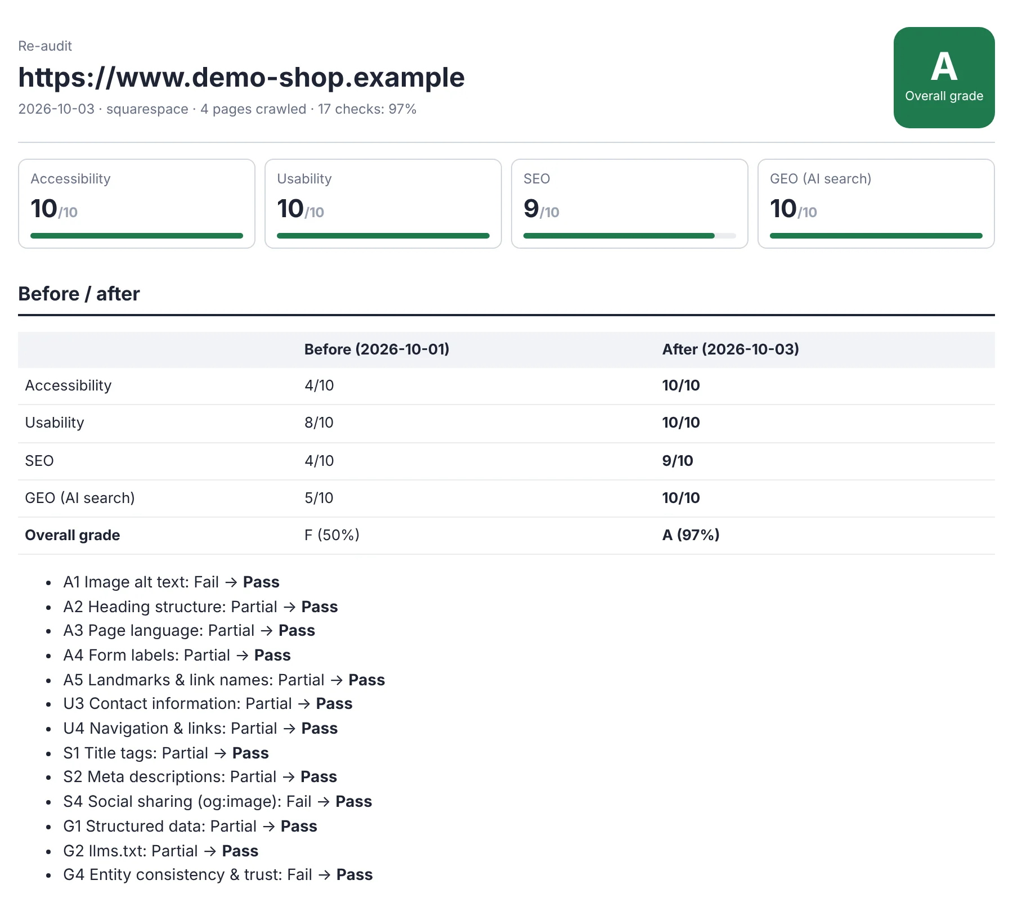
Task: Click the Usability score progress bar
Action: [383, 236]
